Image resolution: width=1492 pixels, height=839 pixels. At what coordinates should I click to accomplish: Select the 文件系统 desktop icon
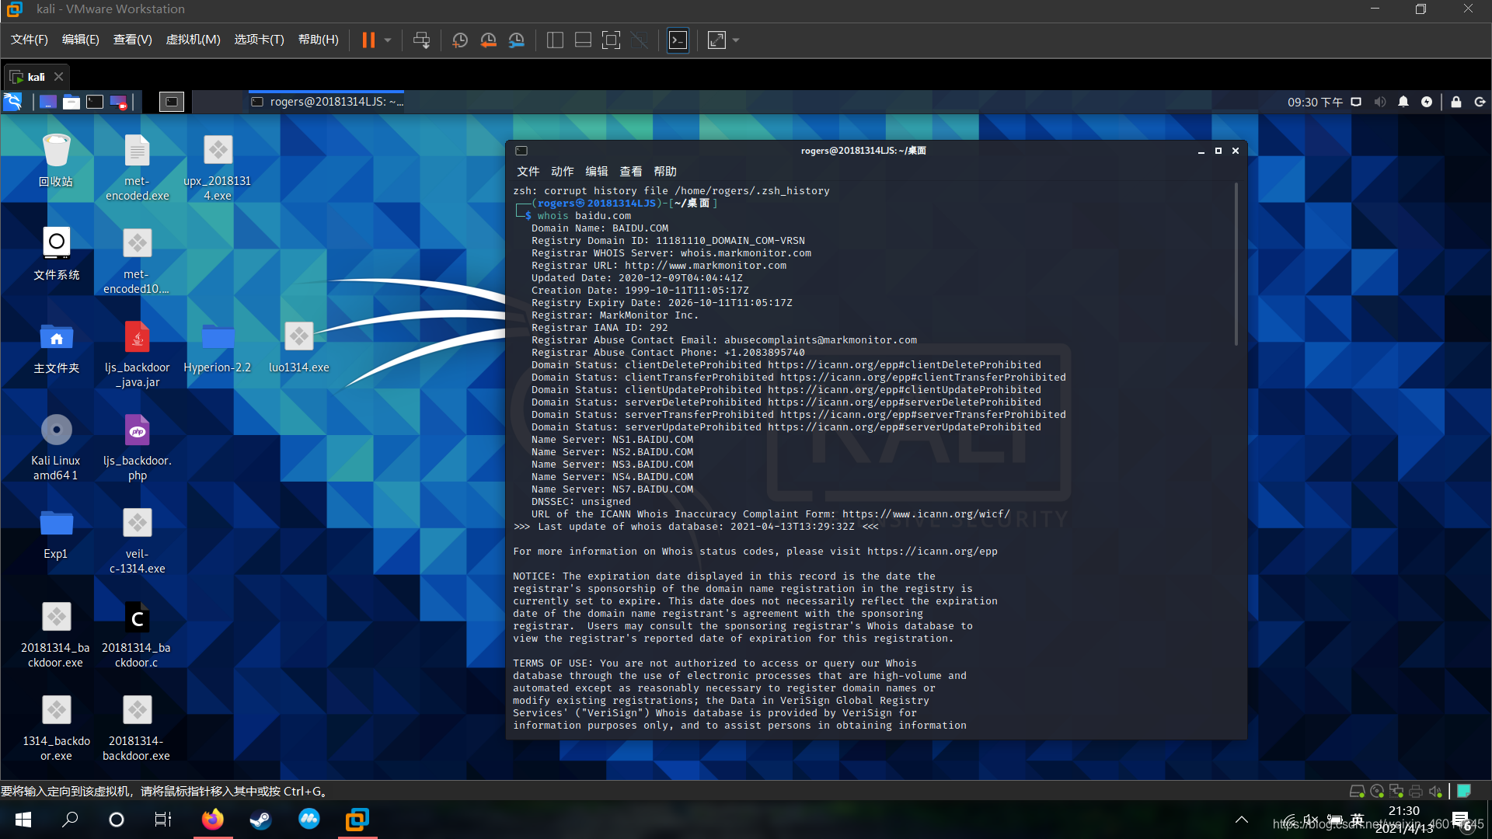click(56, 254)
